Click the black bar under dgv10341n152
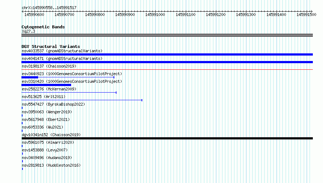 click(167, 138)
